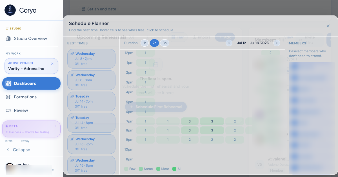This screenshot has height=177, width=338.
Task: Click the Few legend color swatch
Action: click(126, 169)
